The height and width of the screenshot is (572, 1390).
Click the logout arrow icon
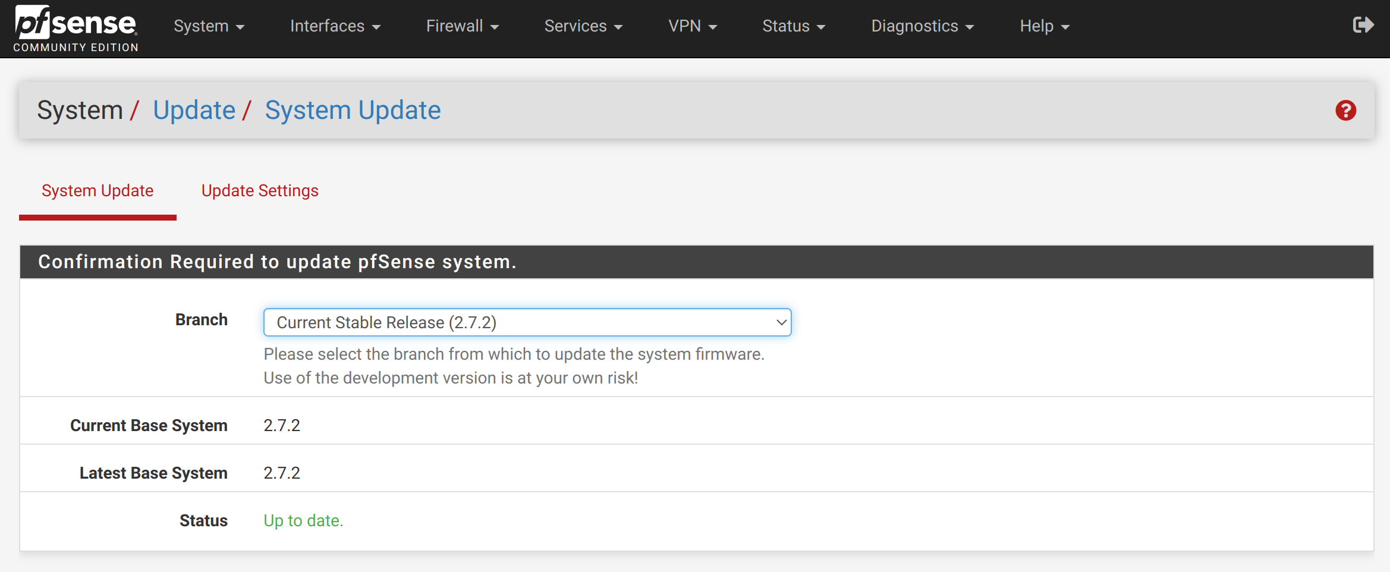point(1363,25)
